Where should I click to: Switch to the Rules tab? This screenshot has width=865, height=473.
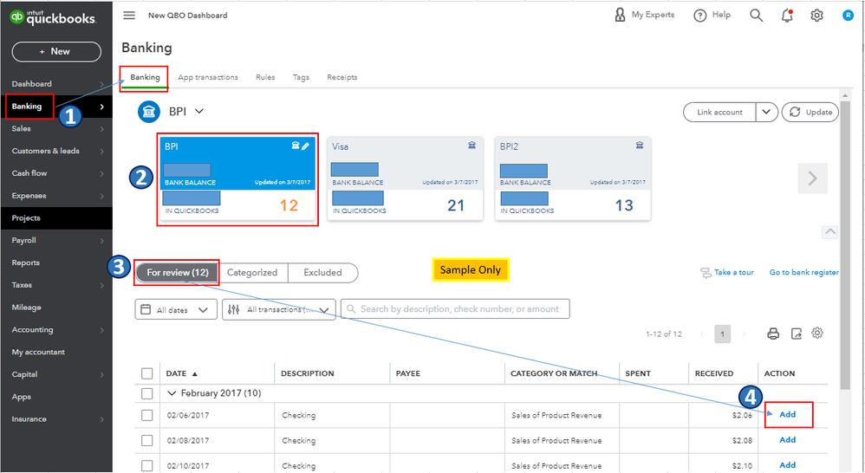click(x=265, y=77)
